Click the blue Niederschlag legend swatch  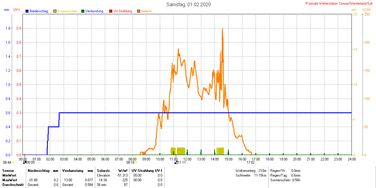pos(27,11)
